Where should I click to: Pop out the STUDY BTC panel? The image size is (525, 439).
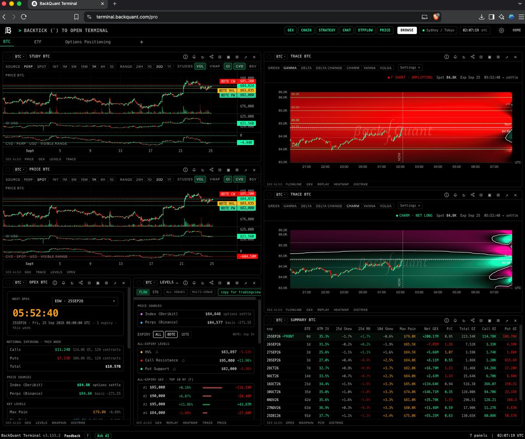245,57
